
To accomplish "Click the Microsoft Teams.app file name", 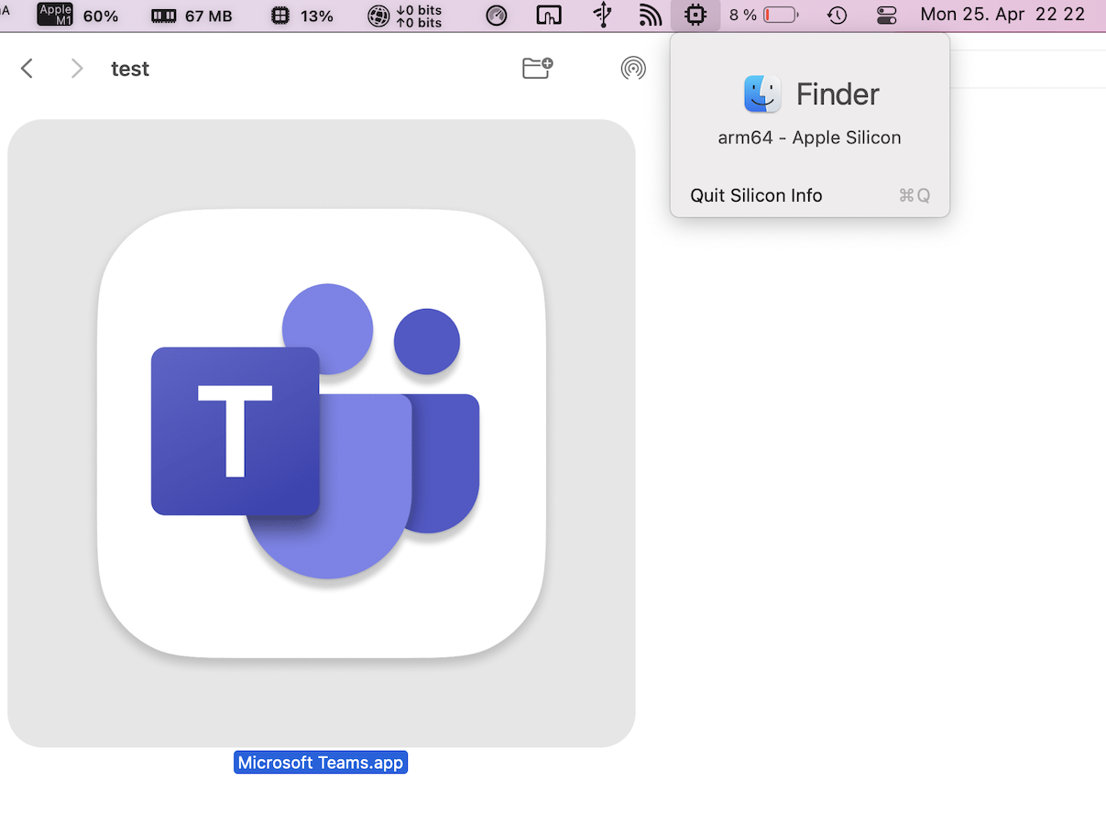I will click(321, 763).
